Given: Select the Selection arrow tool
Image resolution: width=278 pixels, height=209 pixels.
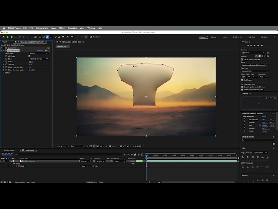Looking at the screenshot, I should (x=8, y=37).
